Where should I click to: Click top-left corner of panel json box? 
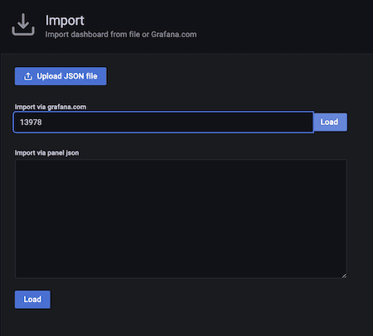click(16, 160)
